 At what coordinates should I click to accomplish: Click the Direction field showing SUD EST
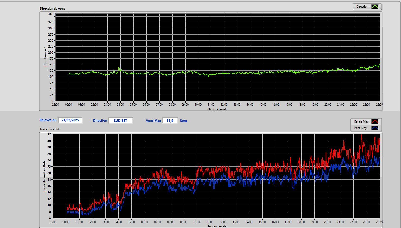[x=120, y=121]
